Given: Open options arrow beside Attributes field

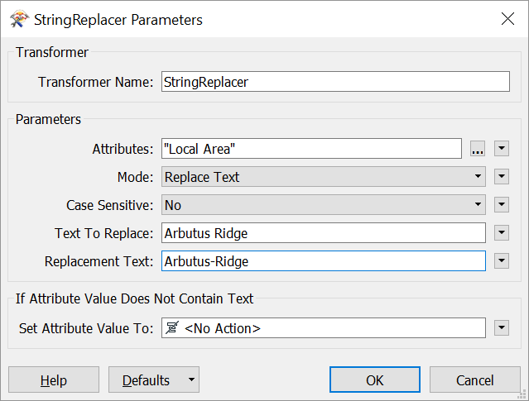Looking at the screenshot, I should pos(502,149).
